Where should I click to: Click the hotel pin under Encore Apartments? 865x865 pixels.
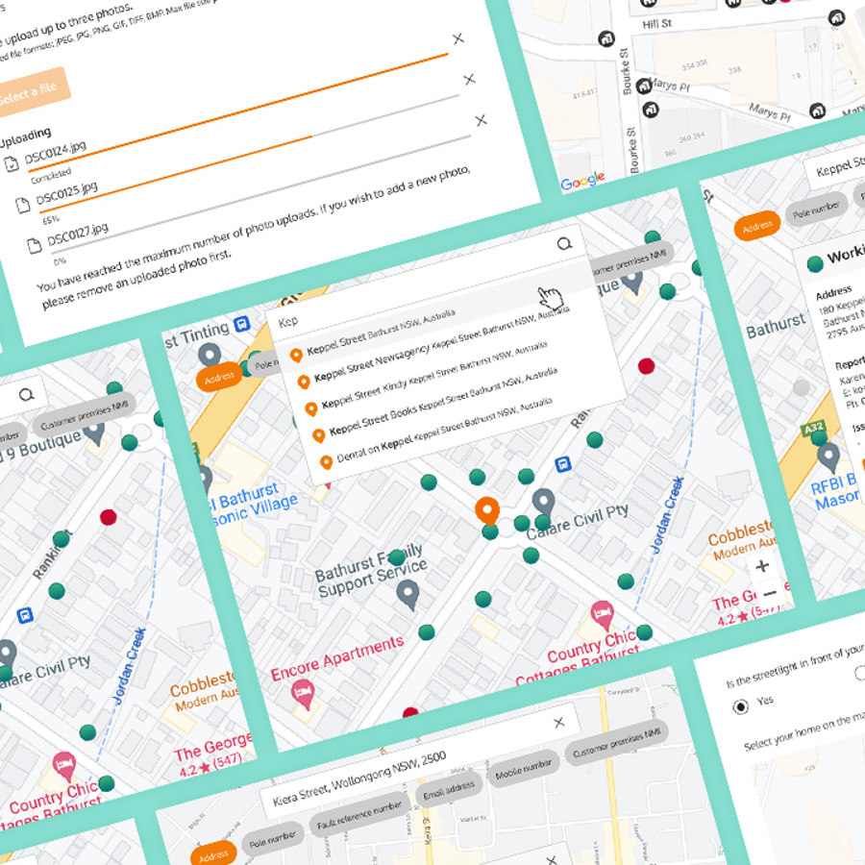click(x=303, y=693)
